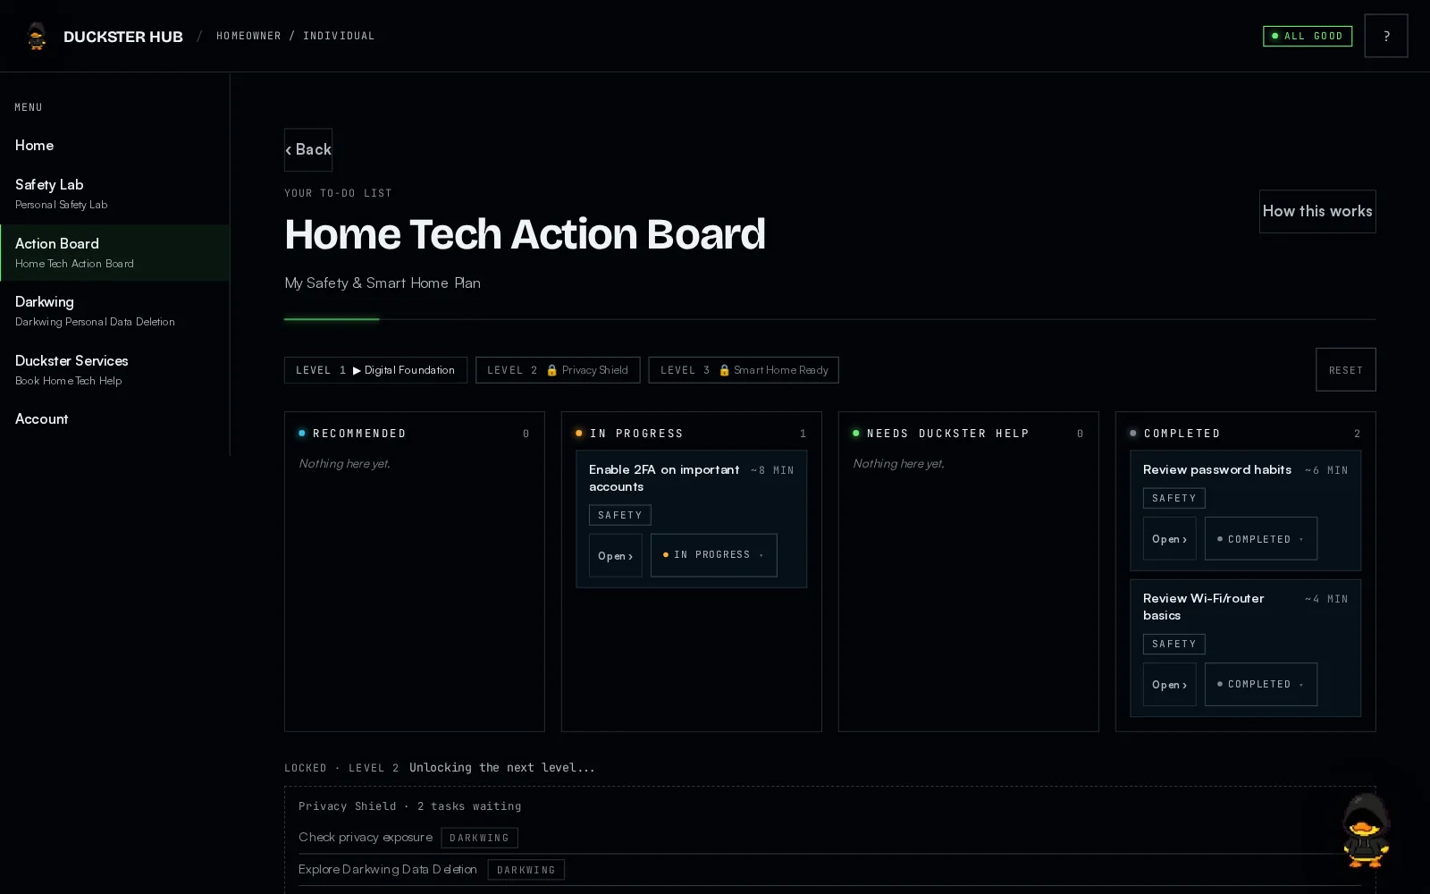Click the Needs Duckster Help column header

tap(968, 433)
